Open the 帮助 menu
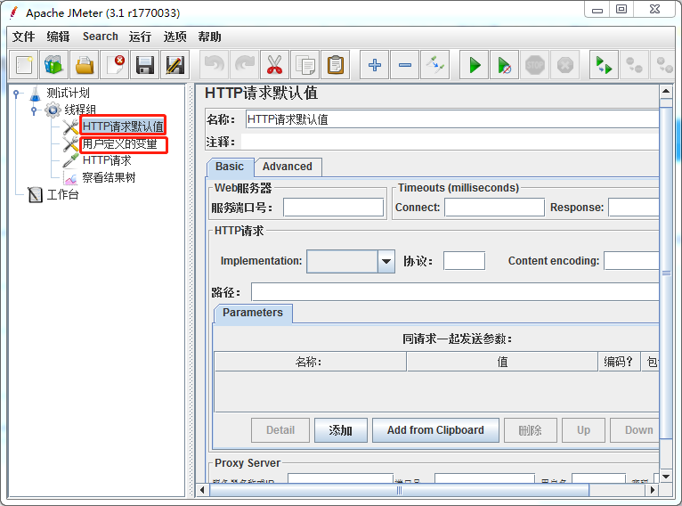The height and width of the screenshot is (506, 682). point(209,37)
